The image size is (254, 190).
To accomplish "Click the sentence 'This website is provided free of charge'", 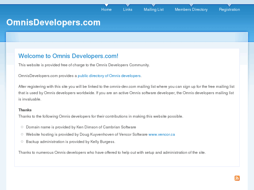I will pyautogui.click(x=84, y=65).
